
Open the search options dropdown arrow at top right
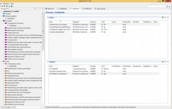click(170, 6)
